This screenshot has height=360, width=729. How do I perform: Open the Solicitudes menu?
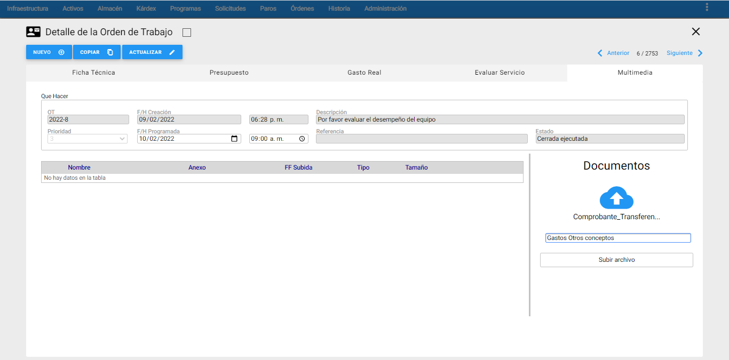[x=231, y=9]
